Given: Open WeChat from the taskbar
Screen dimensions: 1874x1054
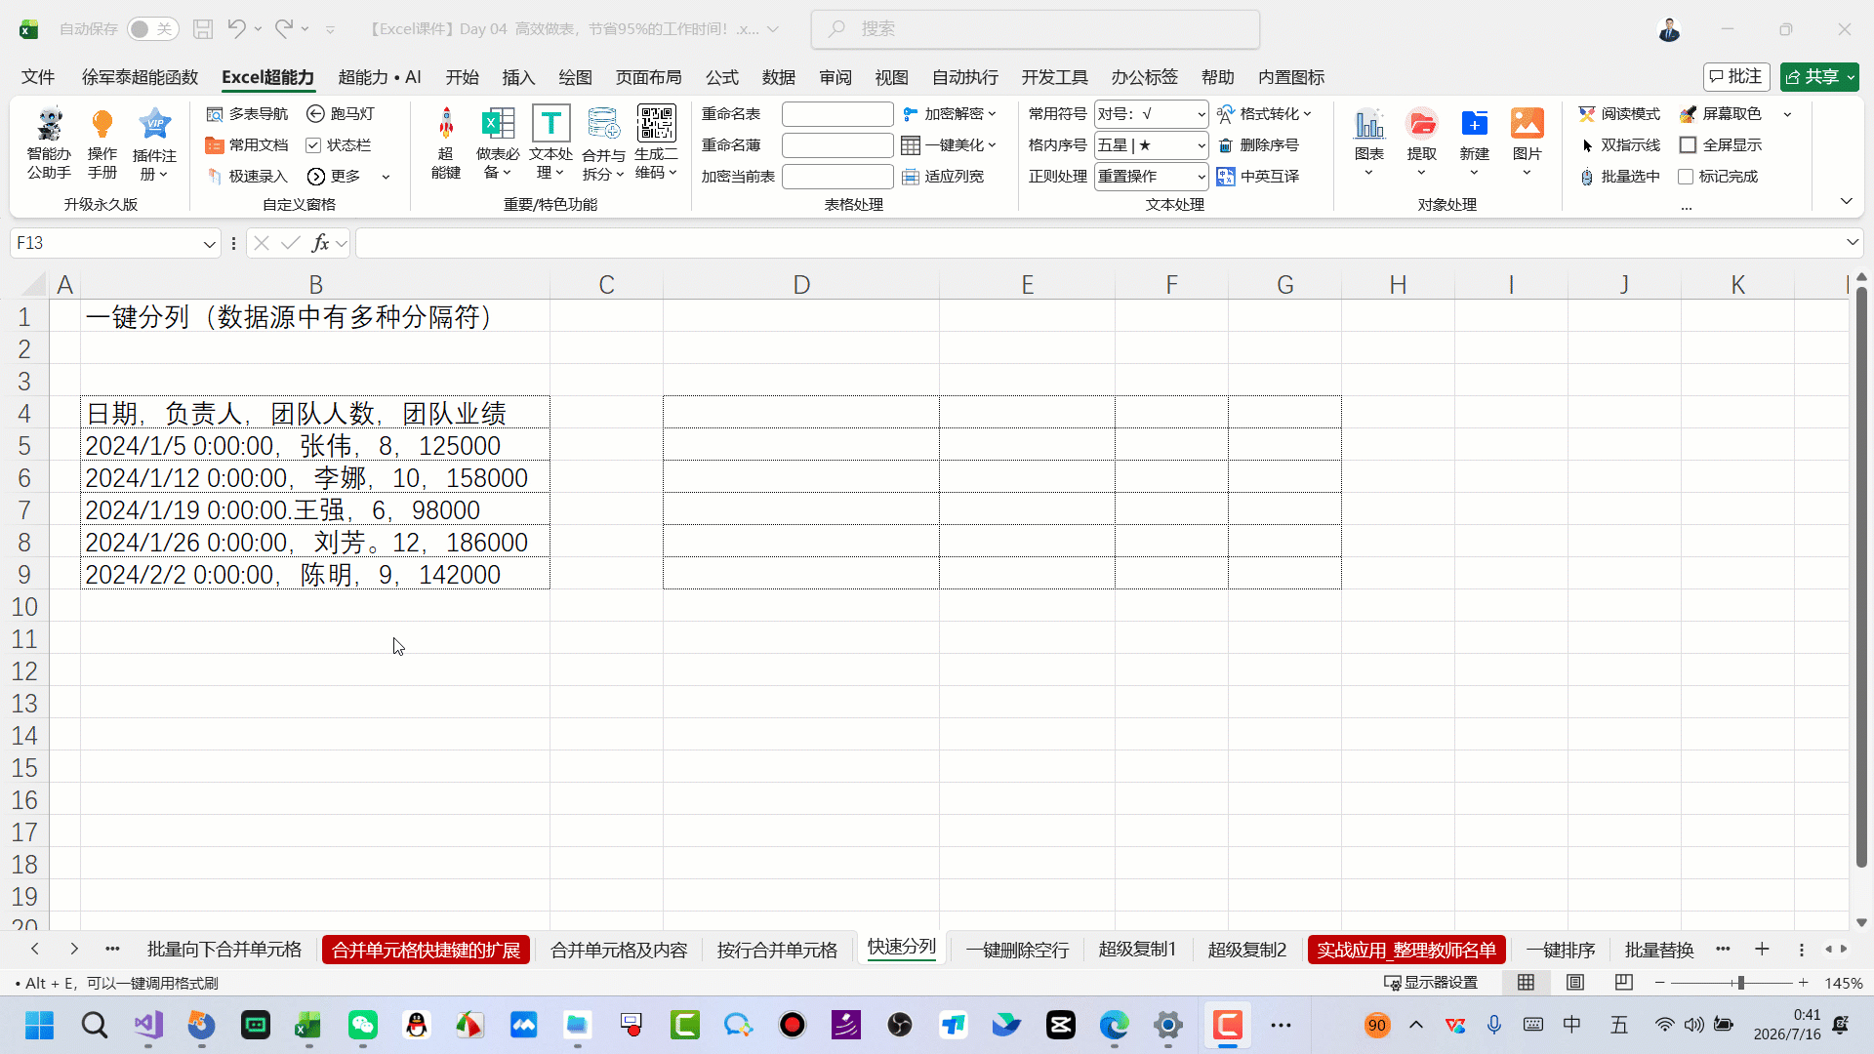Looking at the screenshot, I should [363, 1025].
